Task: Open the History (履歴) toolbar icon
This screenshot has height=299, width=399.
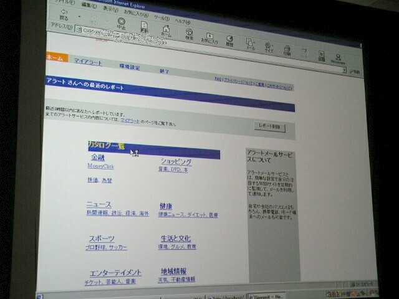Action: pyautogui.click(x=229, y=41)
